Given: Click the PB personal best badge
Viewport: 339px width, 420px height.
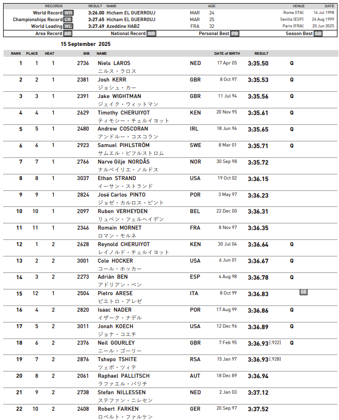Looking at the screenshot, I should click(x=235, y=34).
